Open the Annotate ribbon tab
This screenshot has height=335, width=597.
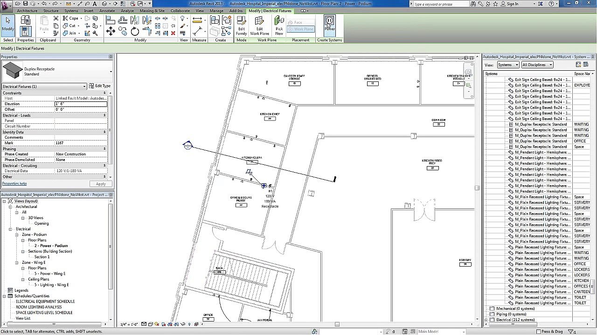coord(107,11)
